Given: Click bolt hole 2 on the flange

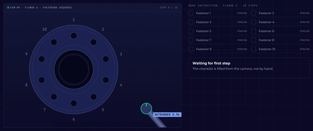Looking at the screenshot, I should pyautogui.click(x=93, y=42).
